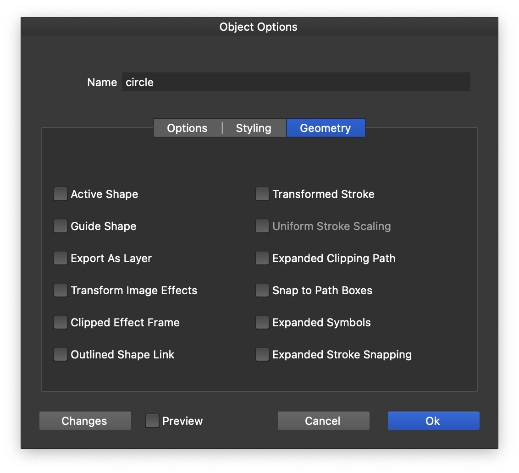Enable Snap to Path Boxes
The image size is (519, 473).
coord(262,291)
